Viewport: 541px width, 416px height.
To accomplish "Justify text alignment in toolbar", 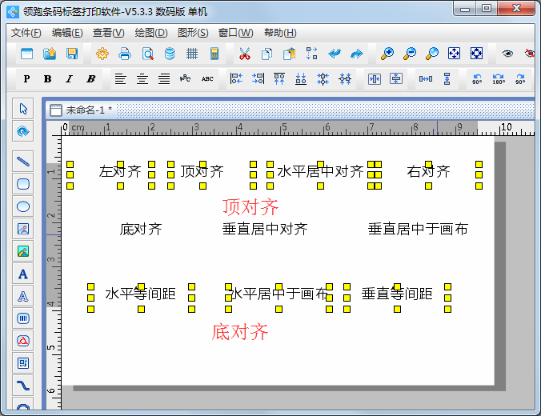I will pyautogui.click(x=164, y=79).
